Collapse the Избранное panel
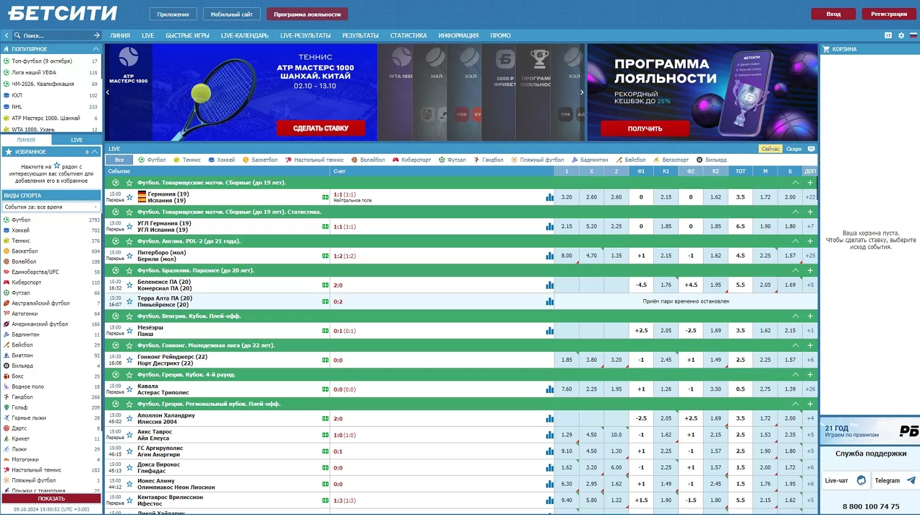The width and height of the screenshot is (920, 515). 96,152
